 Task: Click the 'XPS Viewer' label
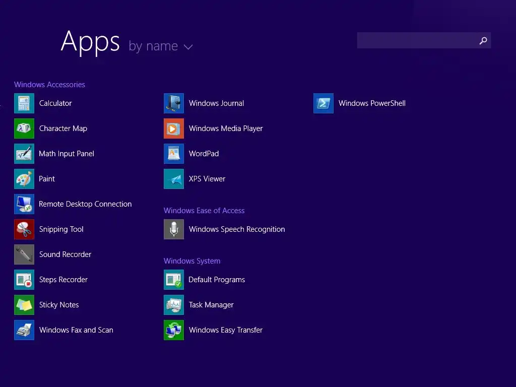coord(207,179)
